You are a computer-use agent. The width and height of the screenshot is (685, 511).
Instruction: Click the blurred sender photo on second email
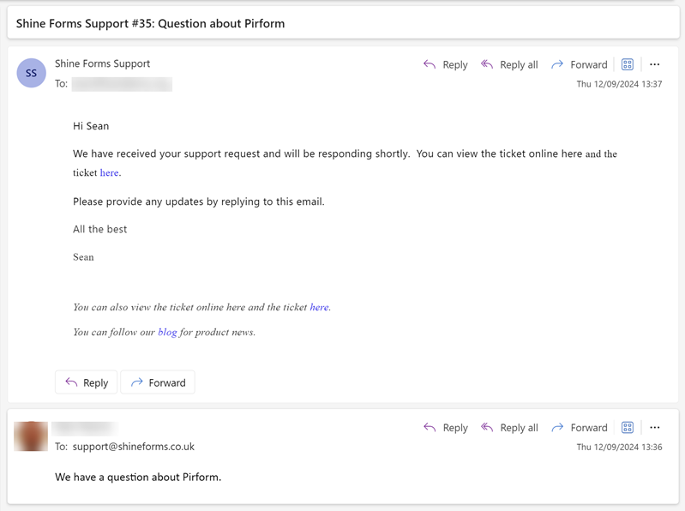point(31,436)
